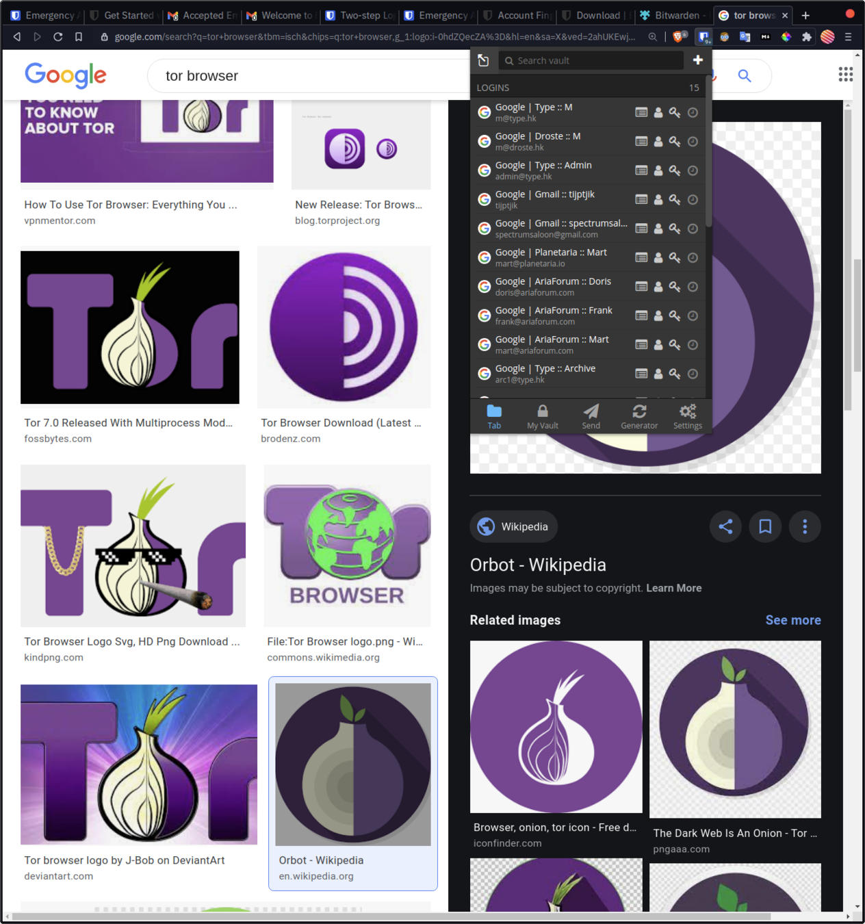
Task: Autofill the Google | Type :: M login
Action: click(x=552, y=112)
